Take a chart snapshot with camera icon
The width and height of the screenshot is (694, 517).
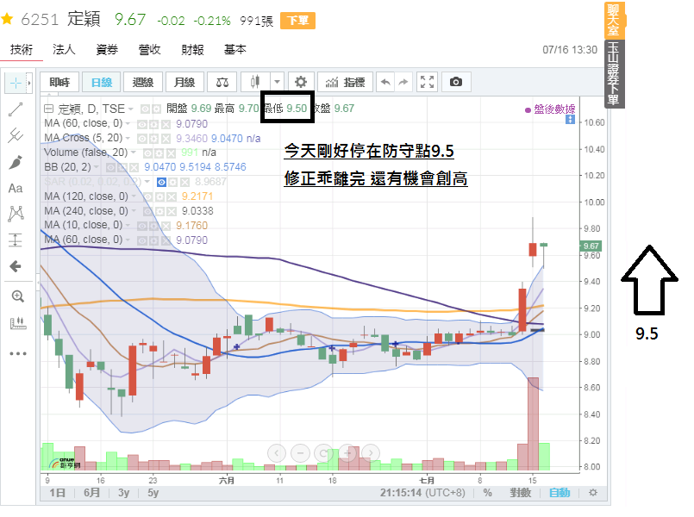(x=456, y=82)
